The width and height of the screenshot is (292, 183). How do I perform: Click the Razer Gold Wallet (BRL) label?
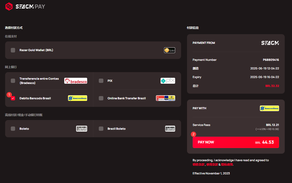(x=36, y=50)
